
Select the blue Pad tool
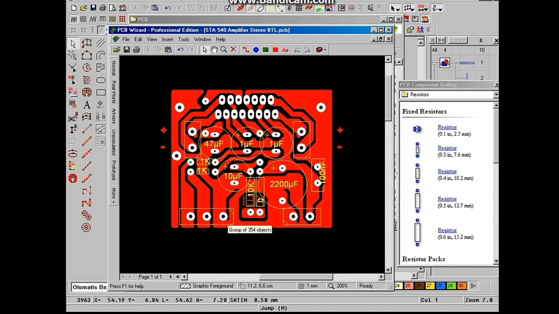(256, 50)
